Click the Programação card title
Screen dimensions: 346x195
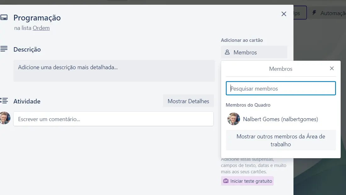(37, 18)
